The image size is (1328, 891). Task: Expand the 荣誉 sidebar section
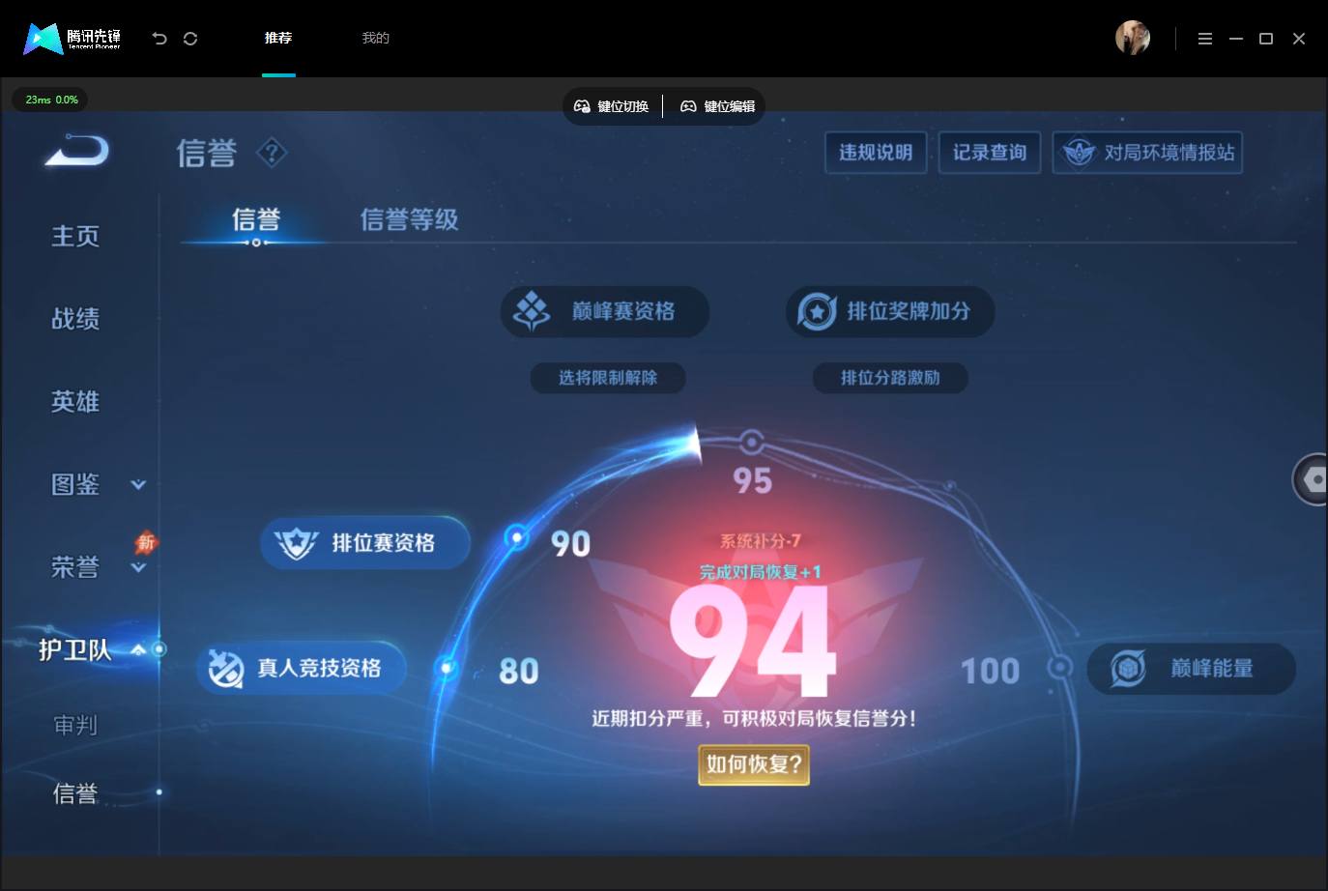coord(138,567)
